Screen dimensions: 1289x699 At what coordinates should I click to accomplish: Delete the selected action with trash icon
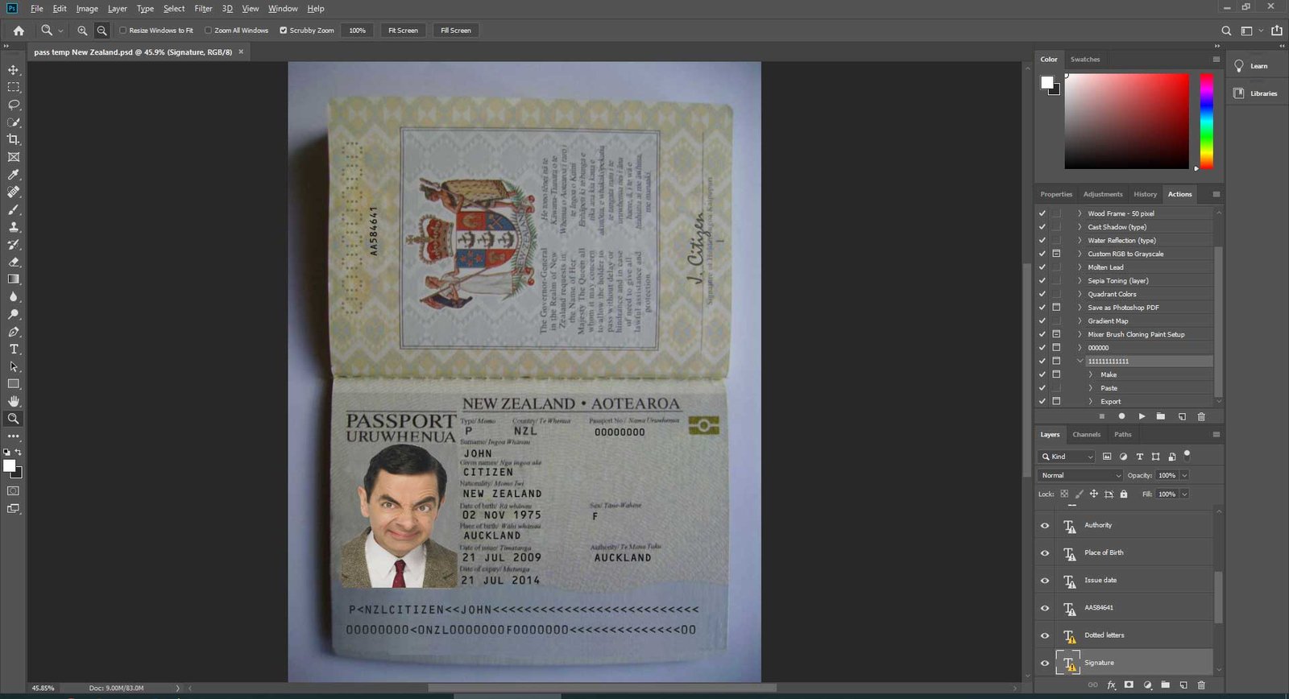tap(1201, 416)
